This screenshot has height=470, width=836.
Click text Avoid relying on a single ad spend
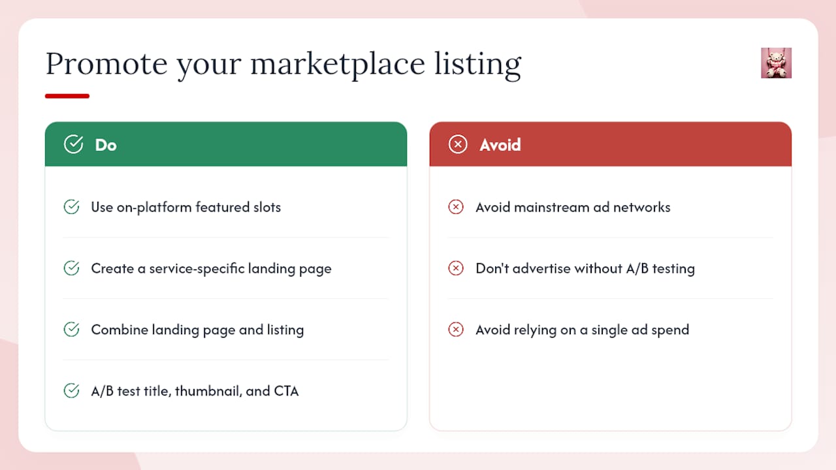583,330
